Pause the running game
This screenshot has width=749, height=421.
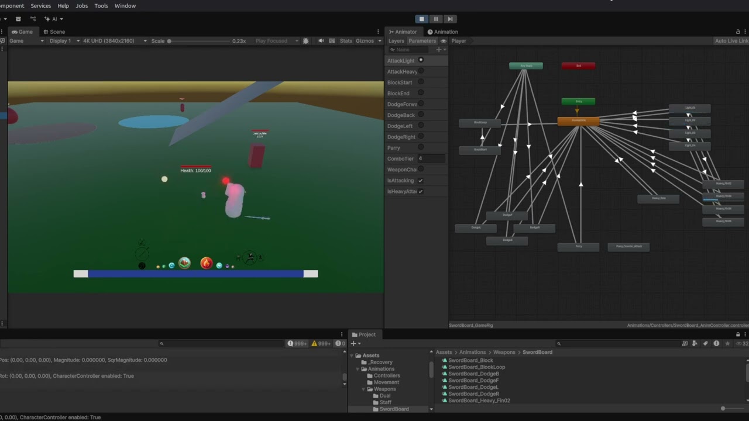(435, 19)
